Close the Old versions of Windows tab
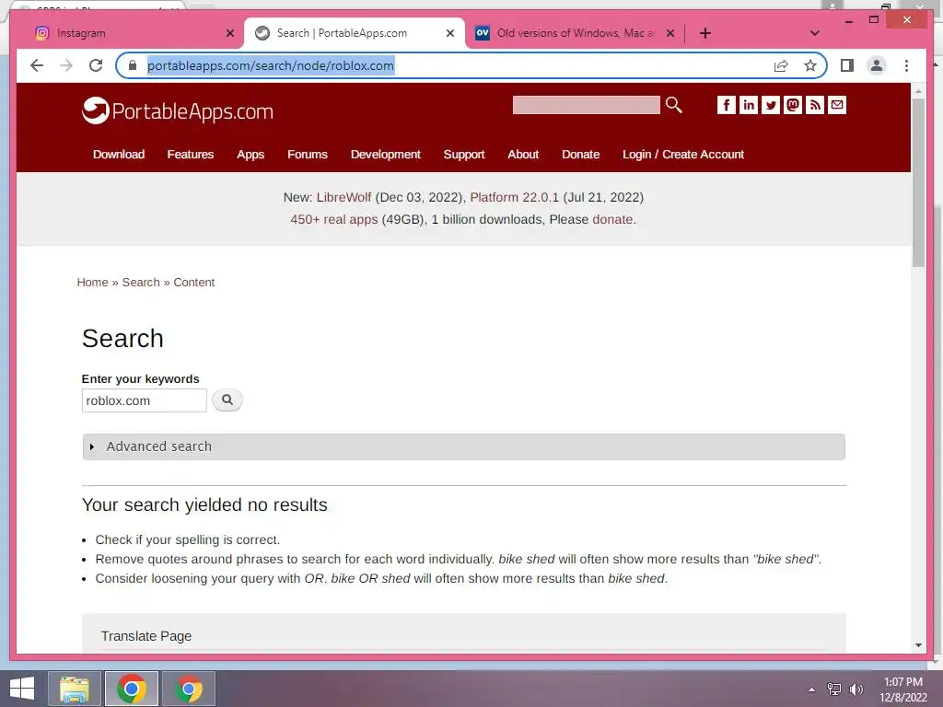Screen dimensions: 943x707 tap(670, 33)
